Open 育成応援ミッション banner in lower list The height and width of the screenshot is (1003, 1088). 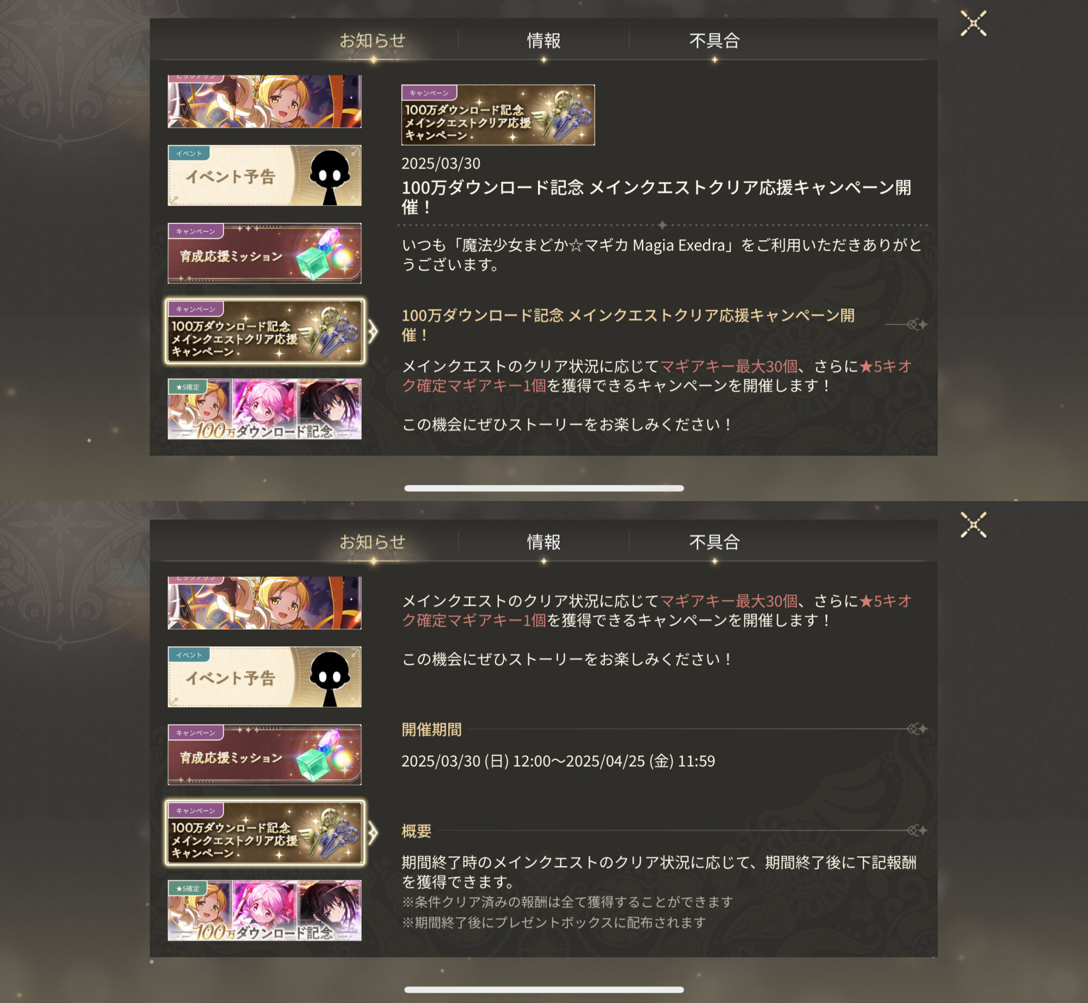pos(264,755)
